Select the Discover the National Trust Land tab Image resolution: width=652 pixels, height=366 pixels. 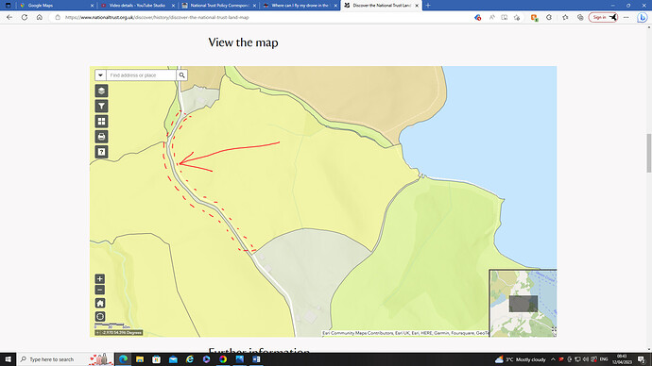(382, 6)
